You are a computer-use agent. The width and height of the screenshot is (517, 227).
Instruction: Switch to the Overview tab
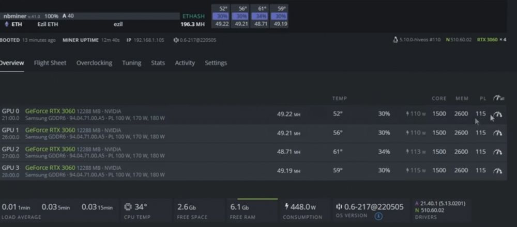click(x=11, y=63)
